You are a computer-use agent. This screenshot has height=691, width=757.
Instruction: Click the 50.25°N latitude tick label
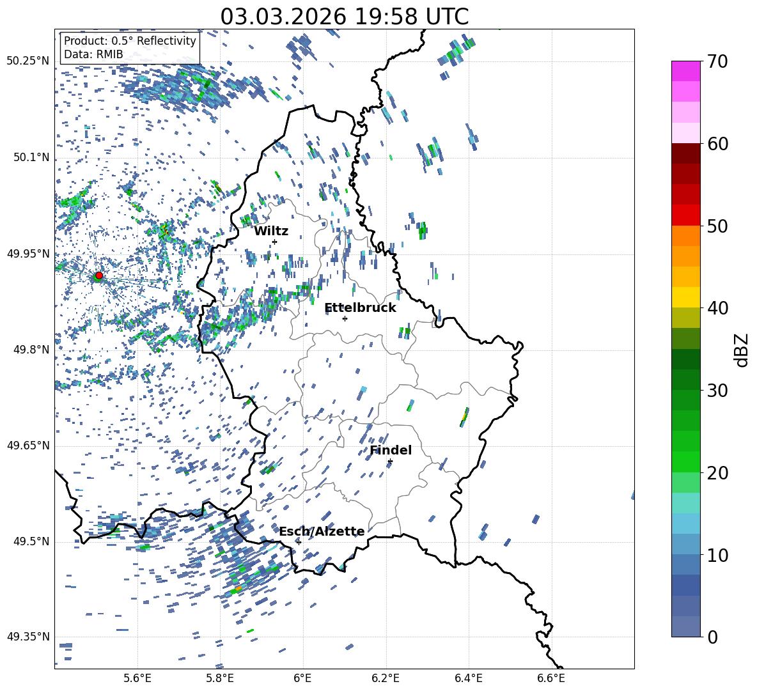coord(27,61)
